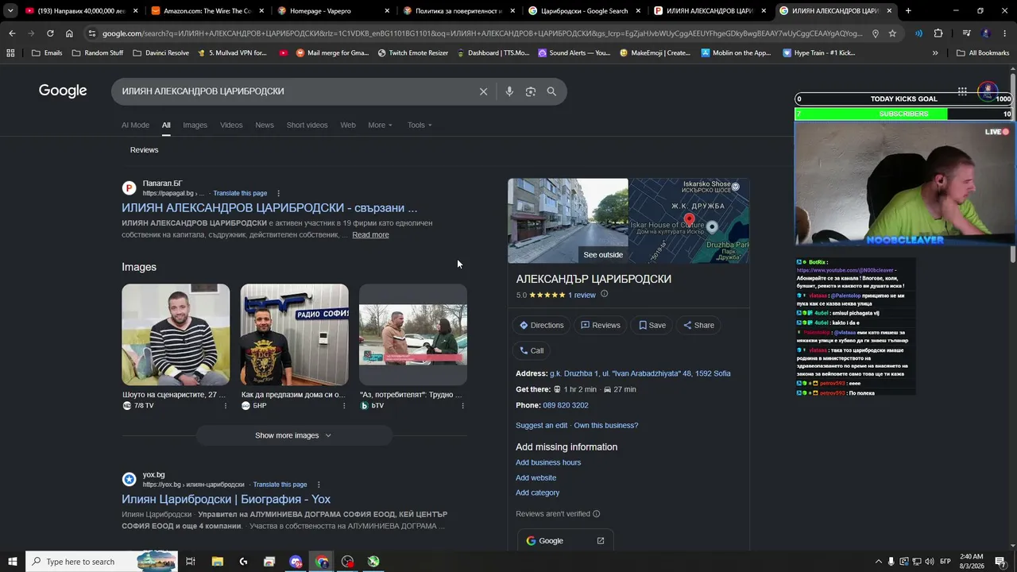Switch to Short videos results tab
The width and height of the screenshot is (1017, 572).
[307, 125]
